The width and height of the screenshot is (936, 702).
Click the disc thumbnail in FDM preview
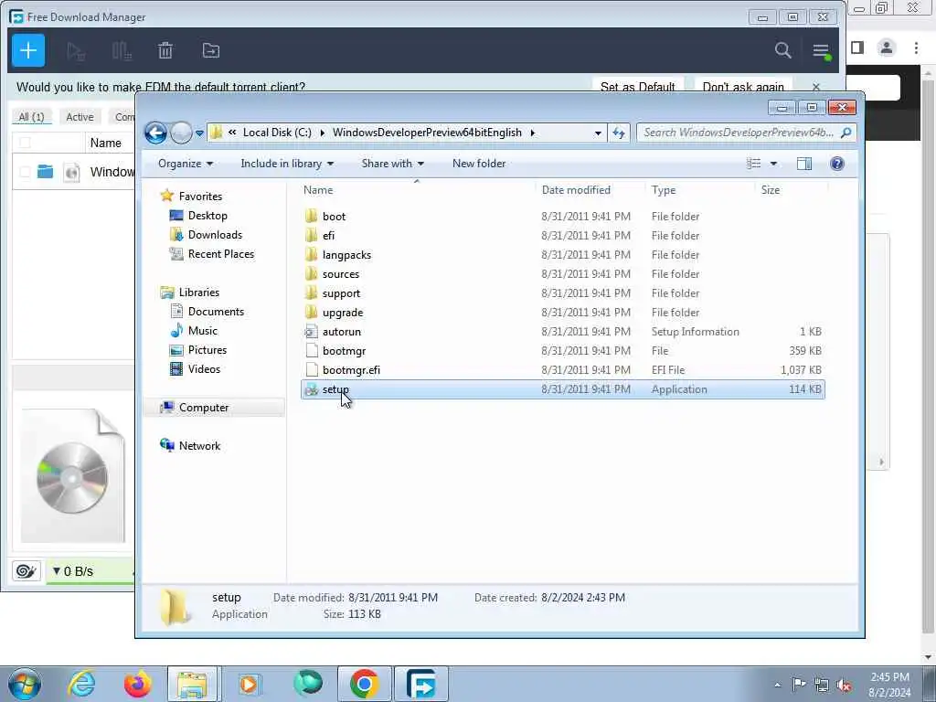click(72, 477)
